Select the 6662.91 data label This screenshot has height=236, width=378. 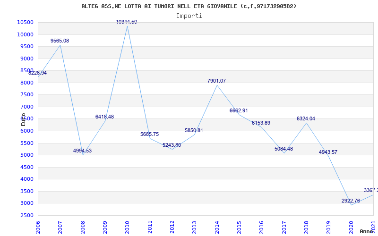[x=239, y=111]
